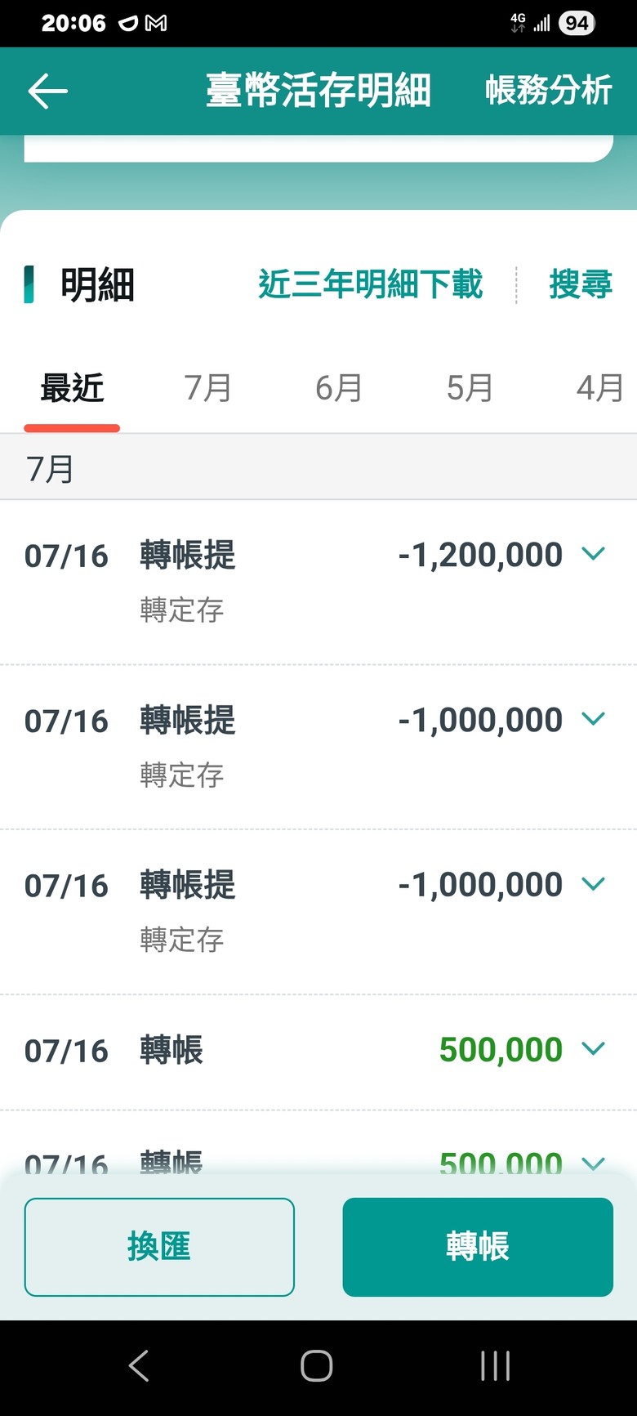Tap Android home navigation icon

[x=317, y=1365]
